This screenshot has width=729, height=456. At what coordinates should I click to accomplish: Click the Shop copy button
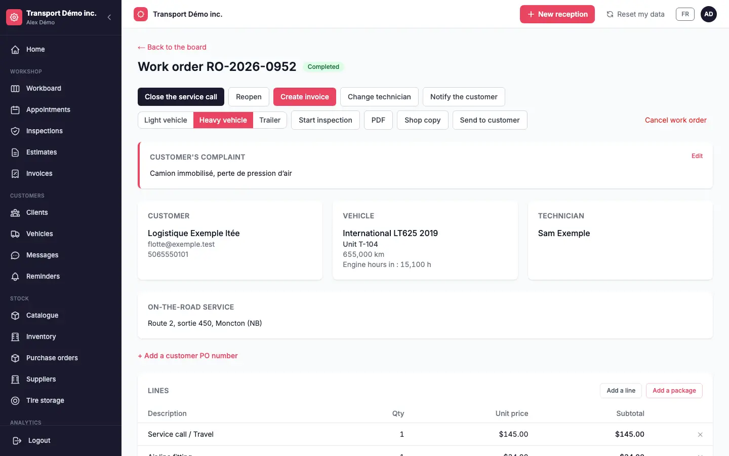(423, 120)
